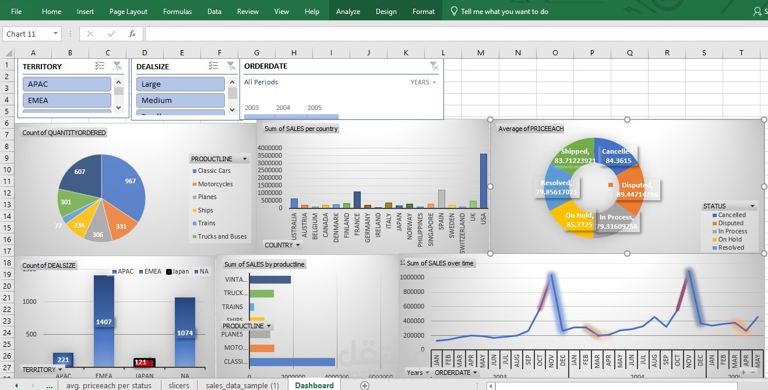
Task: Select APAC in the TERRITORY slicer
Action: (67, 84)
